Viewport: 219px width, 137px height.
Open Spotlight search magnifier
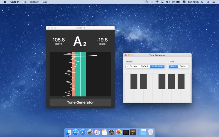pyautogui.click(x=208, y=2)
